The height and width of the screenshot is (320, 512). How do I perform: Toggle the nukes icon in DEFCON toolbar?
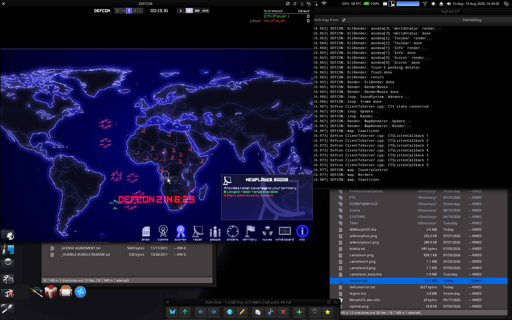[x=267, y=233]
